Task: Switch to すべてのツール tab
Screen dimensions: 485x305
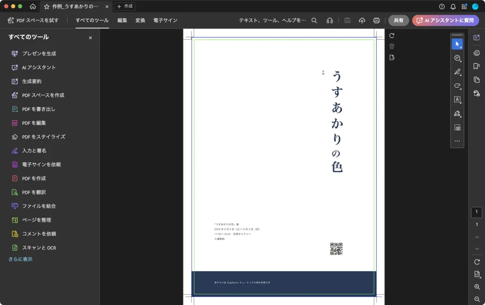Action: (x=92, y=20)
